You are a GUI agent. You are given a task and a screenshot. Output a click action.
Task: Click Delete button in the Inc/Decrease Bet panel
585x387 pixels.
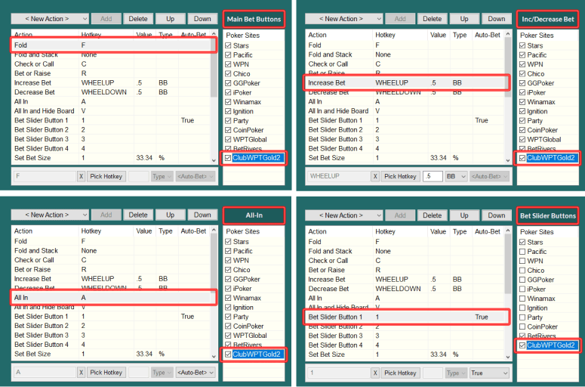(433, 19)
